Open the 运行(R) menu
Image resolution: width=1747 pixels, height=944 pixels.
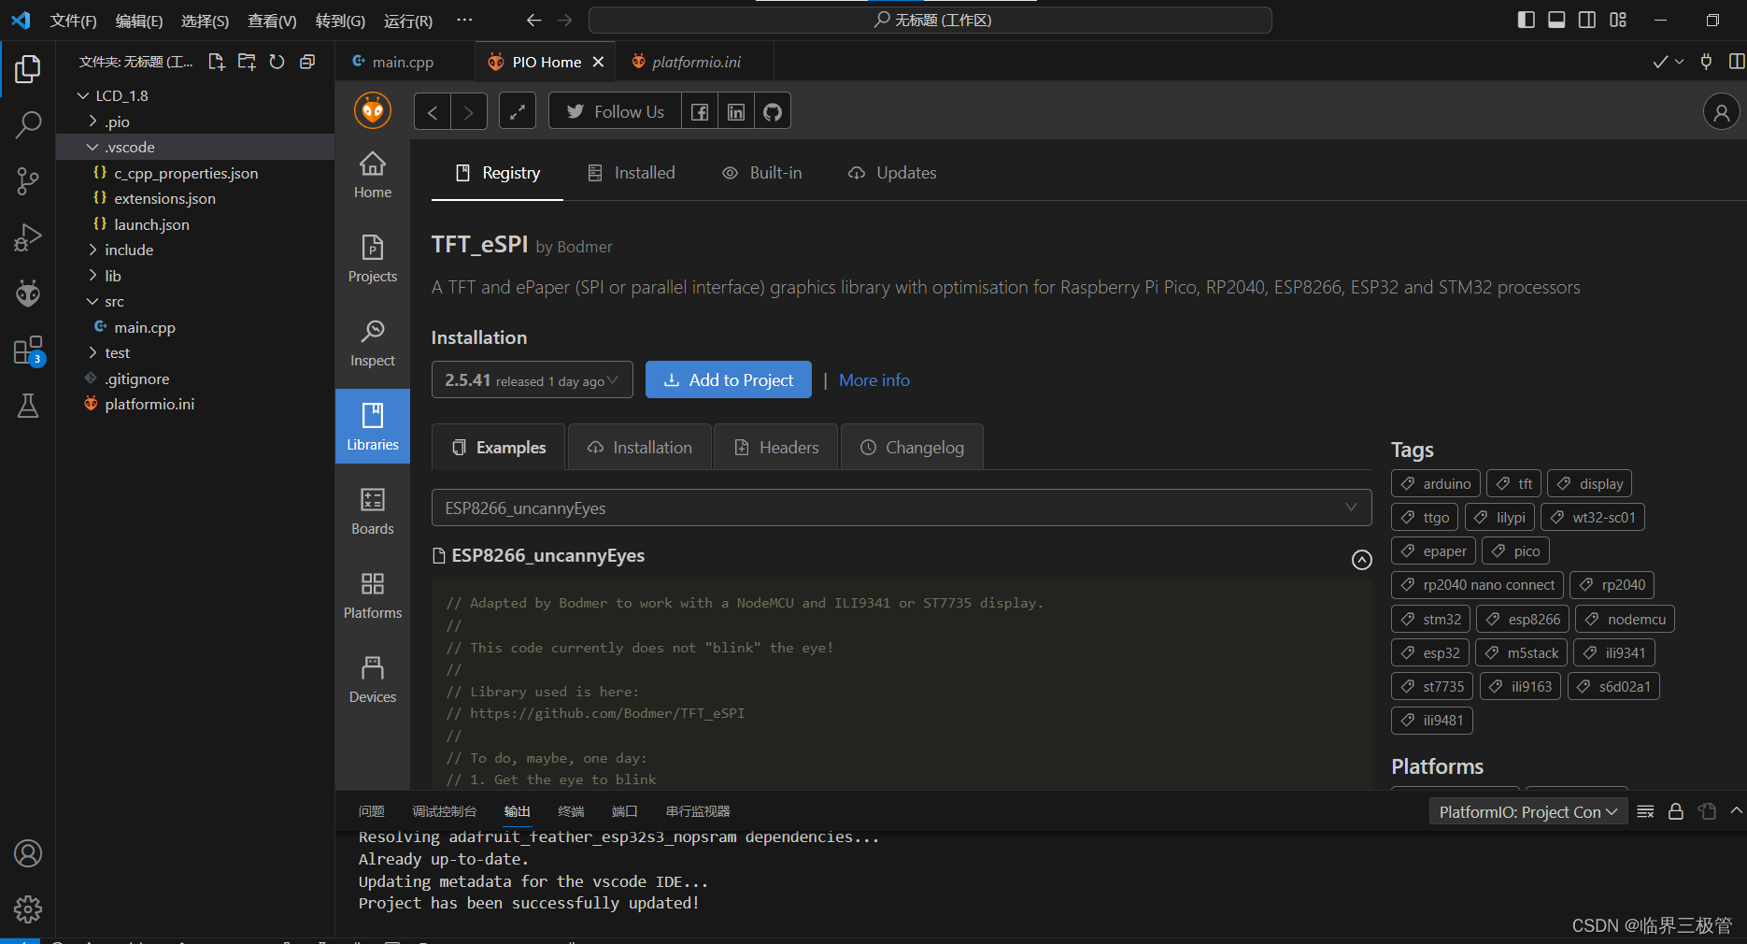pyautogui.click(x=408, y=21)
